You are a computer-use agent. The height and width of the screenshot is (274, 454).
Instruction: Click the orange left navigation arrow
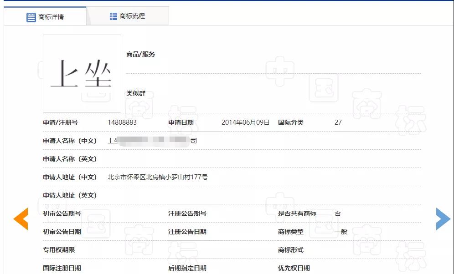20,219
